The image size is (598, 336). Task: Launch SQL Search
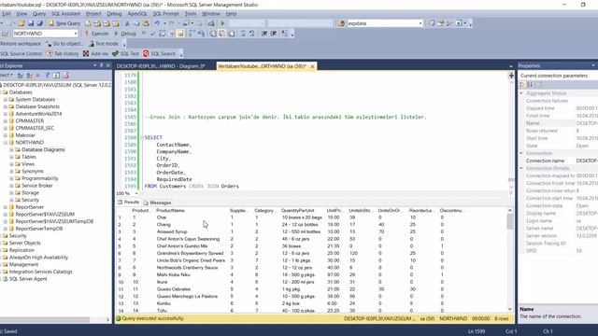pyautogui.click(x=160, y=54)
